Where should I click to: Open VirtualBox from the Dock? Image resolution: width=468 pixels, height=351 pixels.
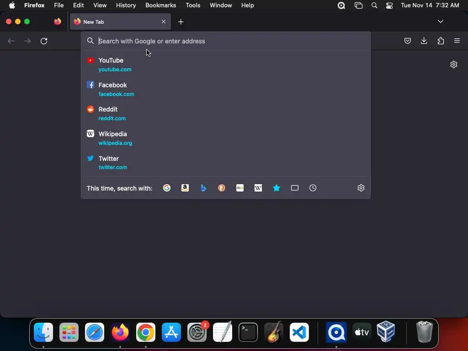coord(386,332)
